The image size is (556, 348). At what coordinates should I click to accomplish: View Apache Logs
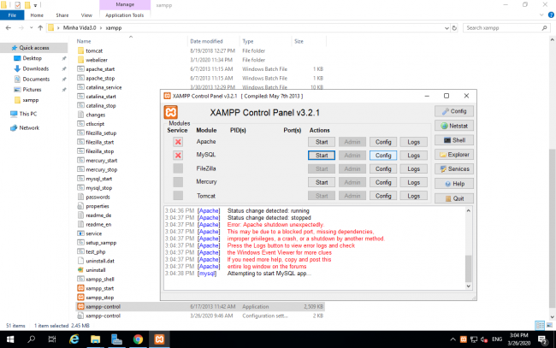(413, 142)
